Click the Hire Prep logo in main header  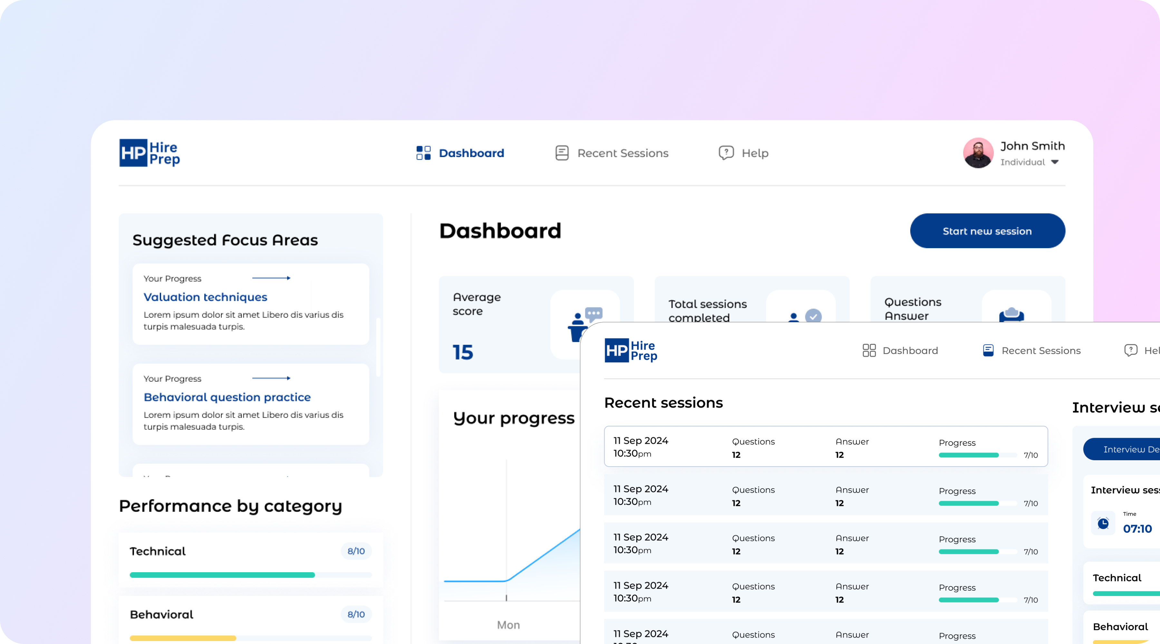150,153
